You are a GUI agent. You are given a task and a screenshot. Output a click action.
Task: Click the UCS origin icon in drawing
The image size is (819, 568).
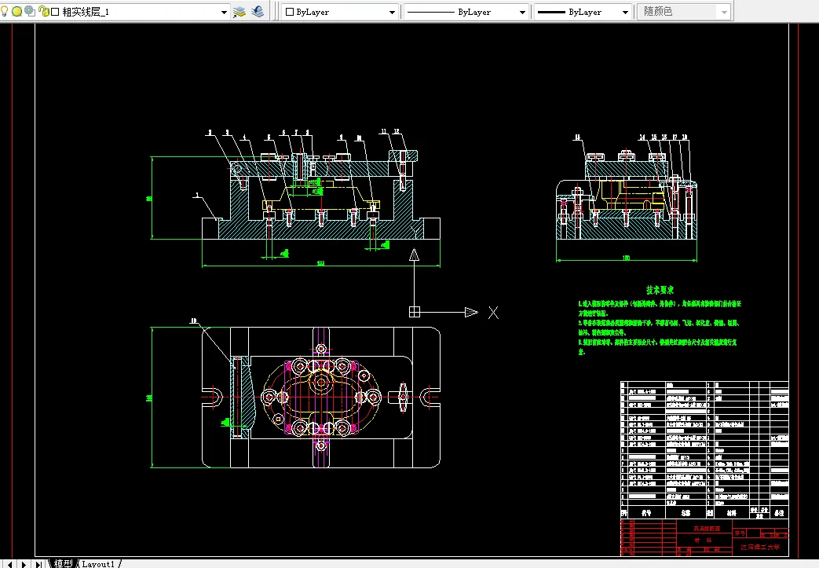point(415,311)
